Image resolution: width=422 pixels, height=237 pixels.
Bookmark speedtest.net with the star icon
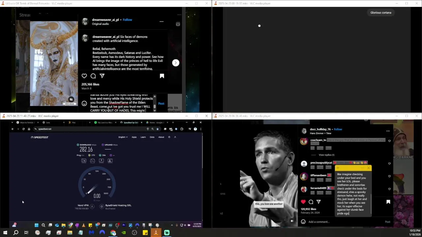pos(158,129)
